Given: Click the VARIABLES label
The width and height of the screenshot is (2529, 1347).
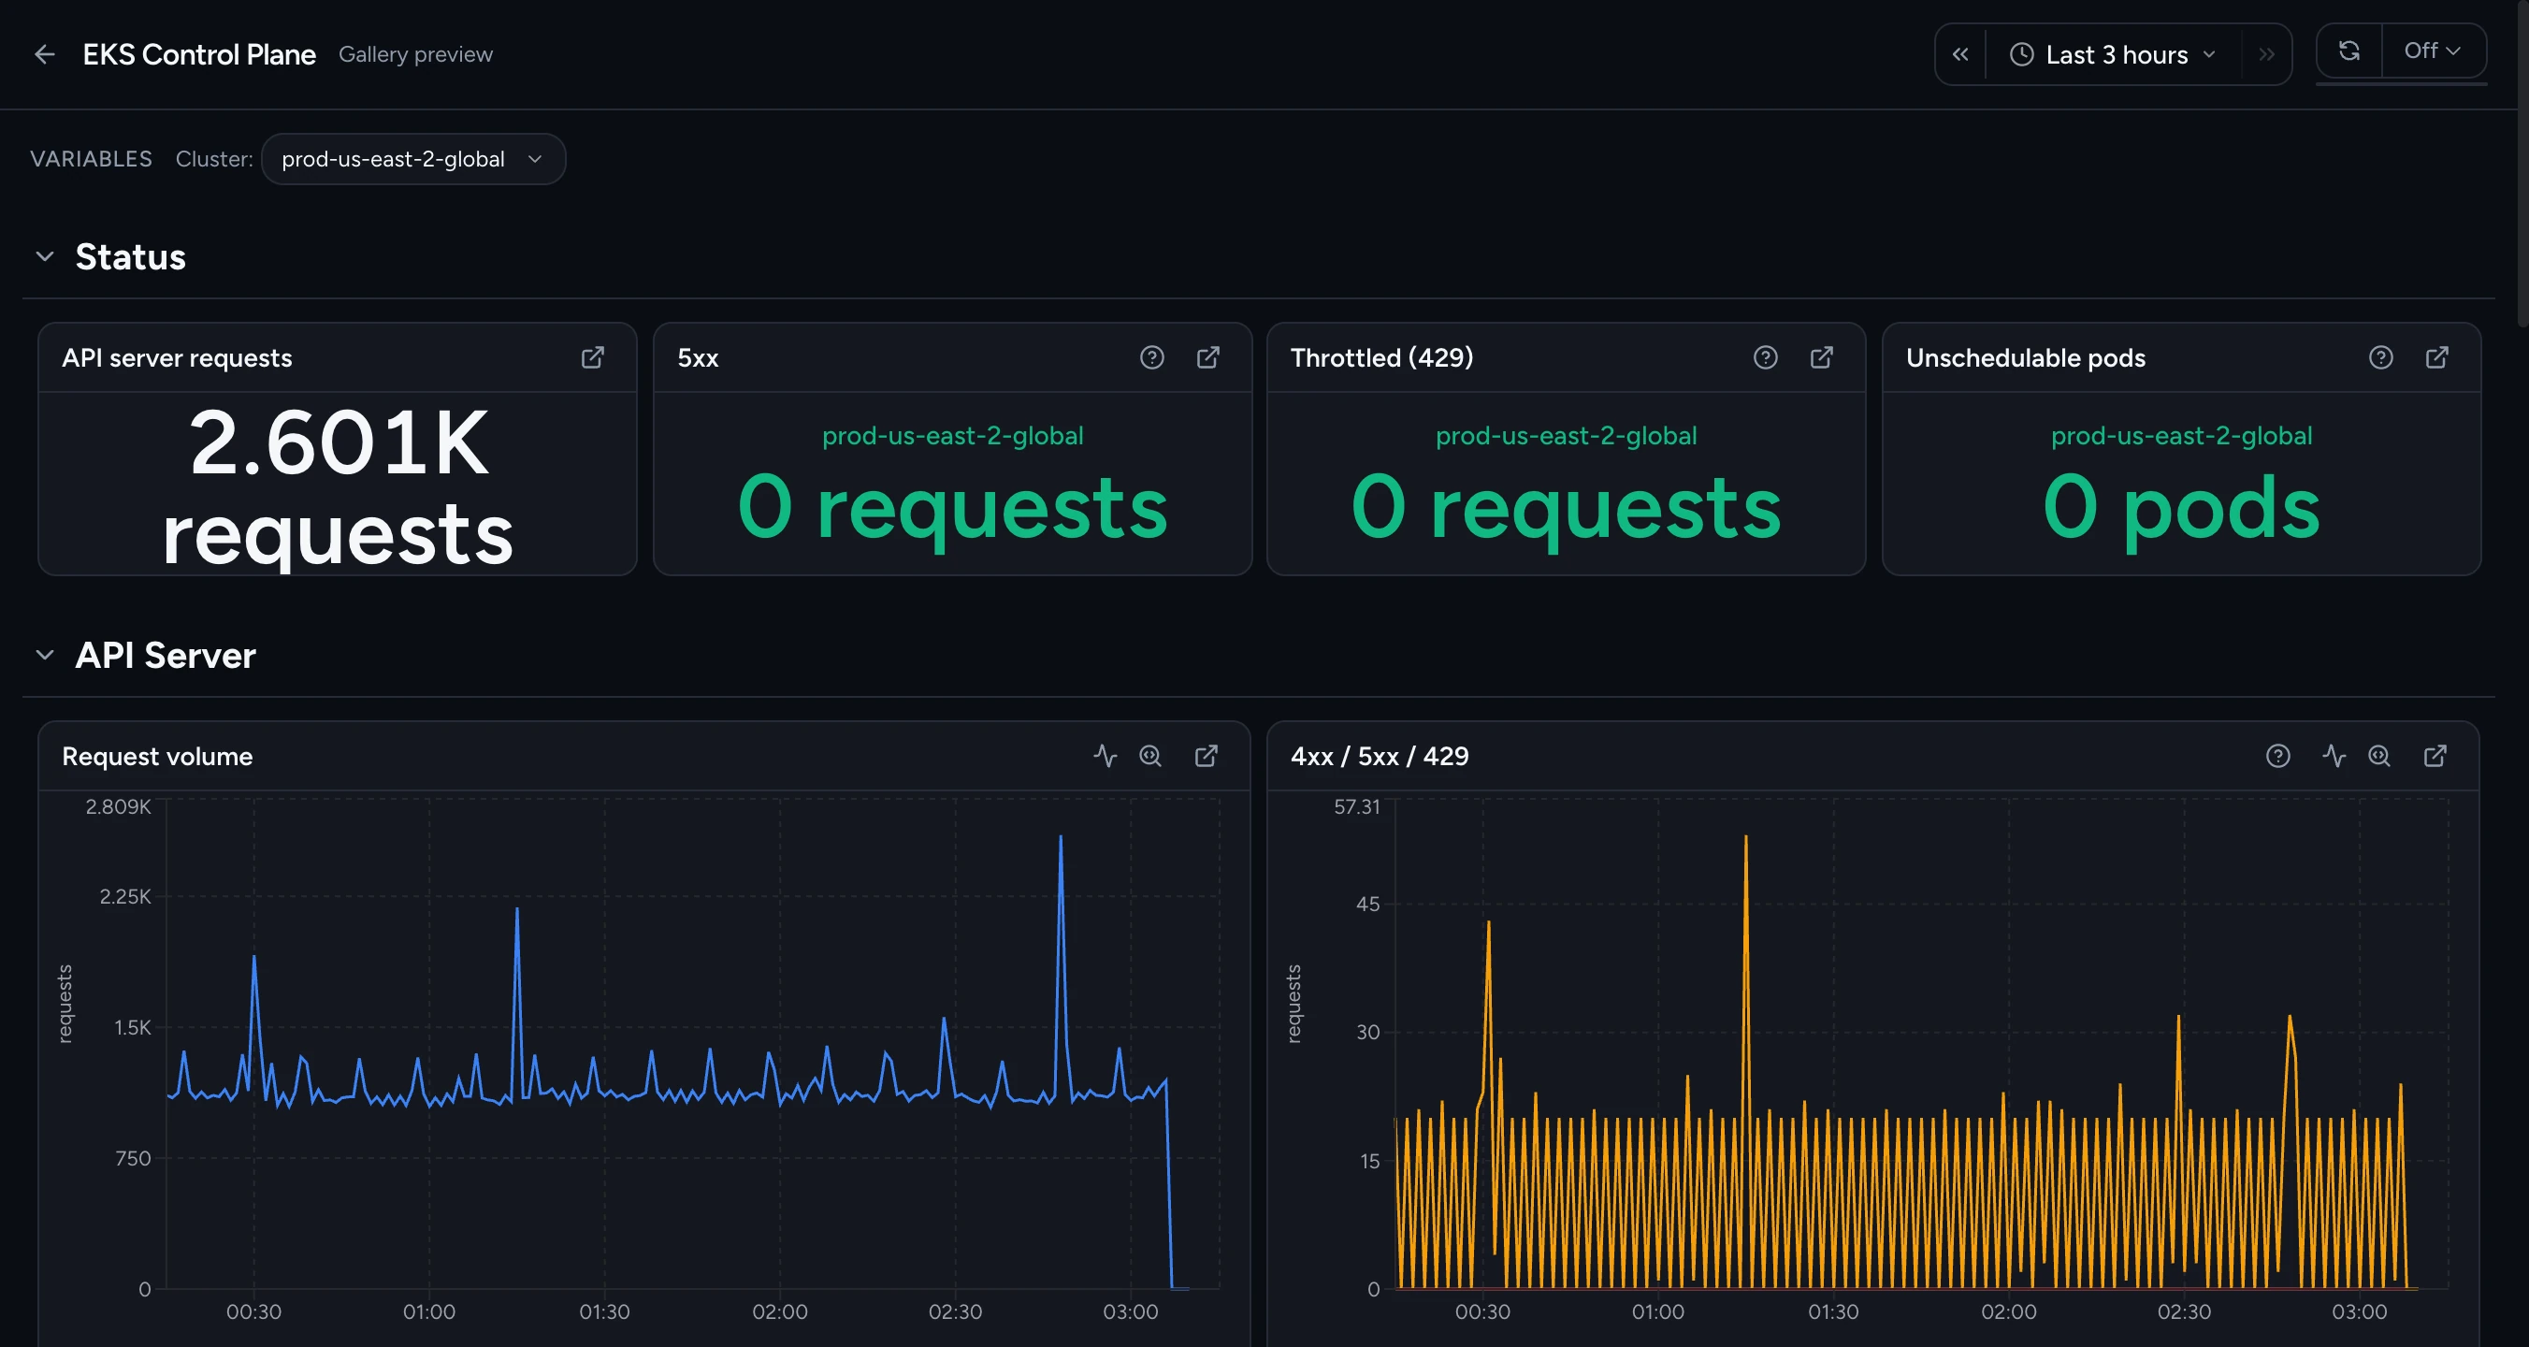Looking at the screenshot, I should click(x=92, y=159).
